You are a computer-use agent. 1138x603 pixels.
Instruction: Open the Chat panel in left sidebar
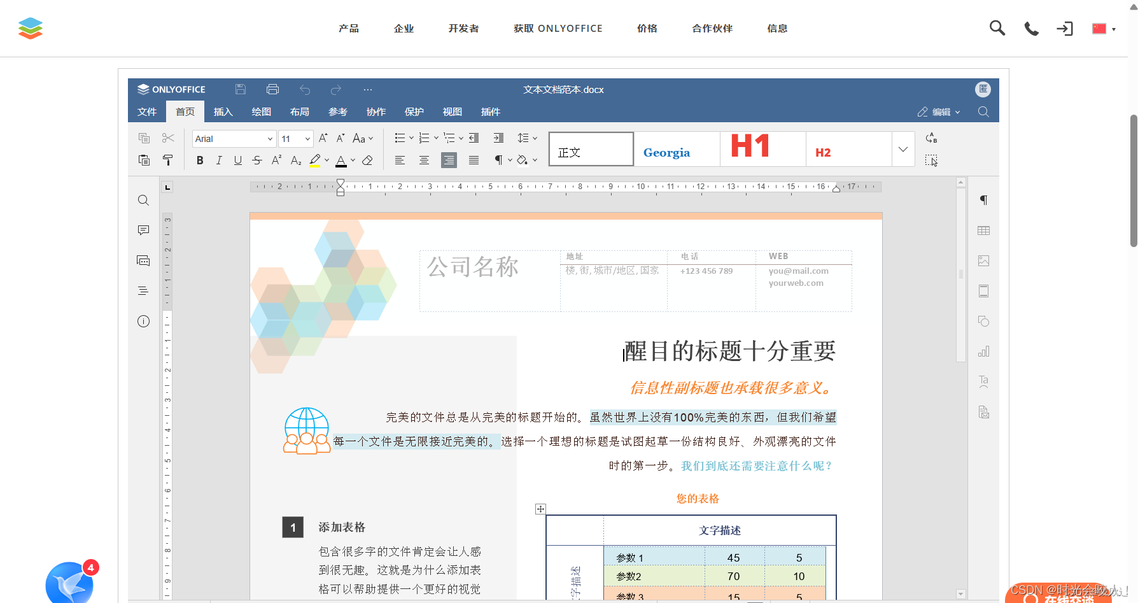pyautogui.click(x=144, y=260)
